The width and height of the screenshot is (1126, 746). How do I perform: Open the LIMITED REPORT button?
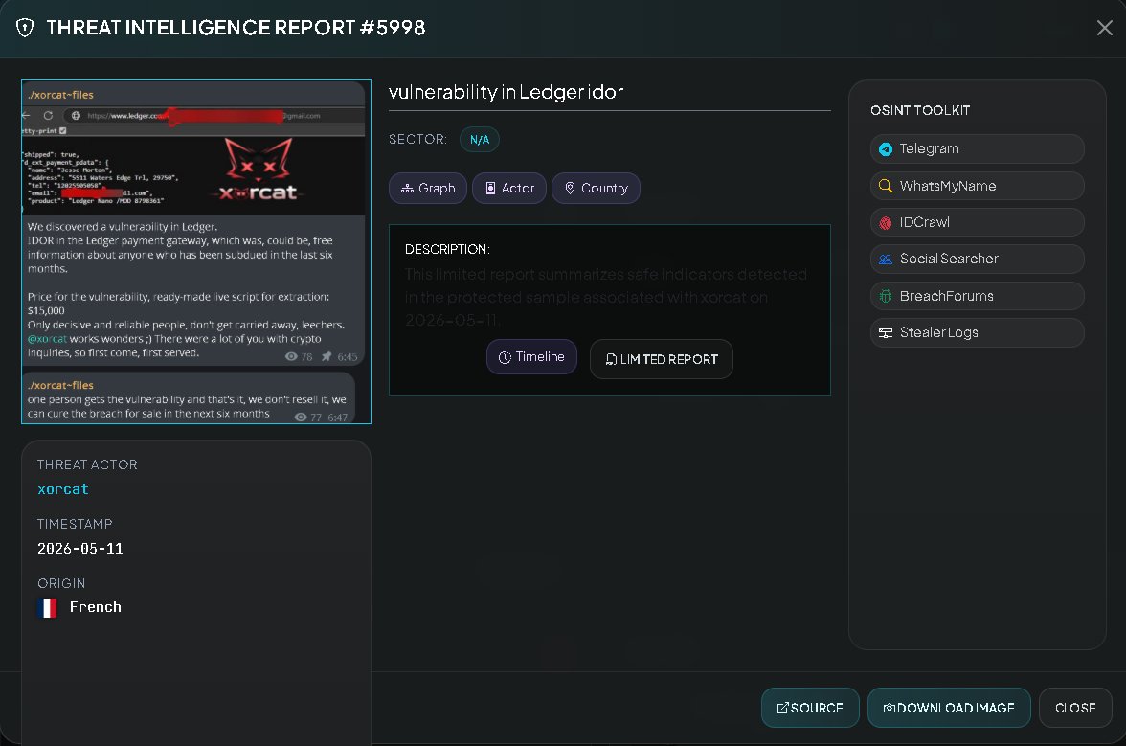[662, 359]
